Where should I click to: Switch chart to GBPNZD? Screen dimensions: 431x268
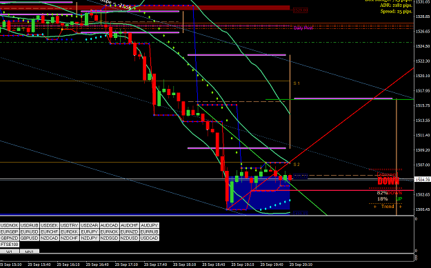(x=10, y=238)
